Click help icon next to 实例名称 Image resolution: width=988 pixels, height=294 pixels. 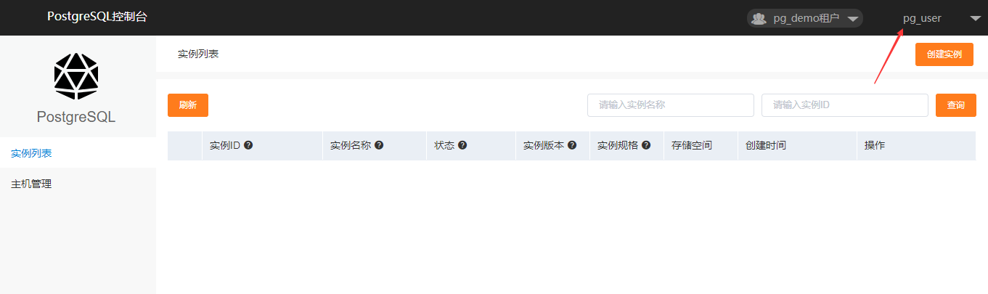pos(379,145)
